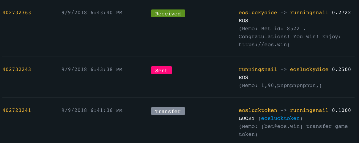
Task: Open eoslucktoken sender account in Transfer row
Action: (x=258, y=110)
